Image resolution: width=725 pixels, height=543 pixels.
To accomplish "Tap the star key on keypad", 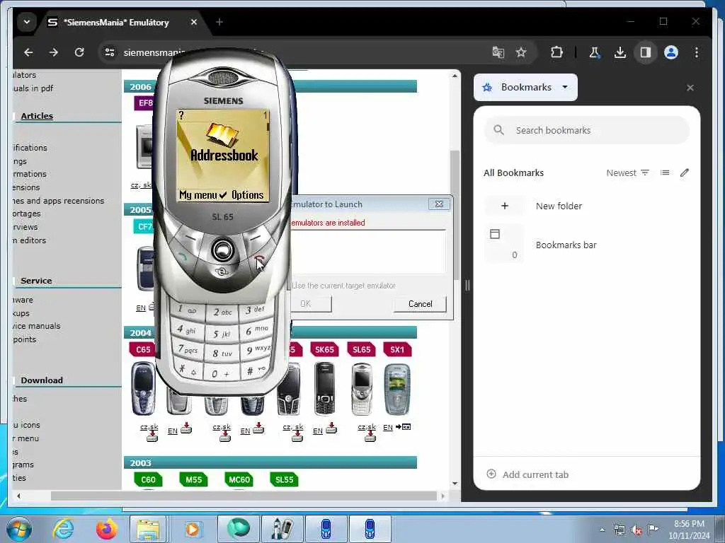I will [188, 369].
